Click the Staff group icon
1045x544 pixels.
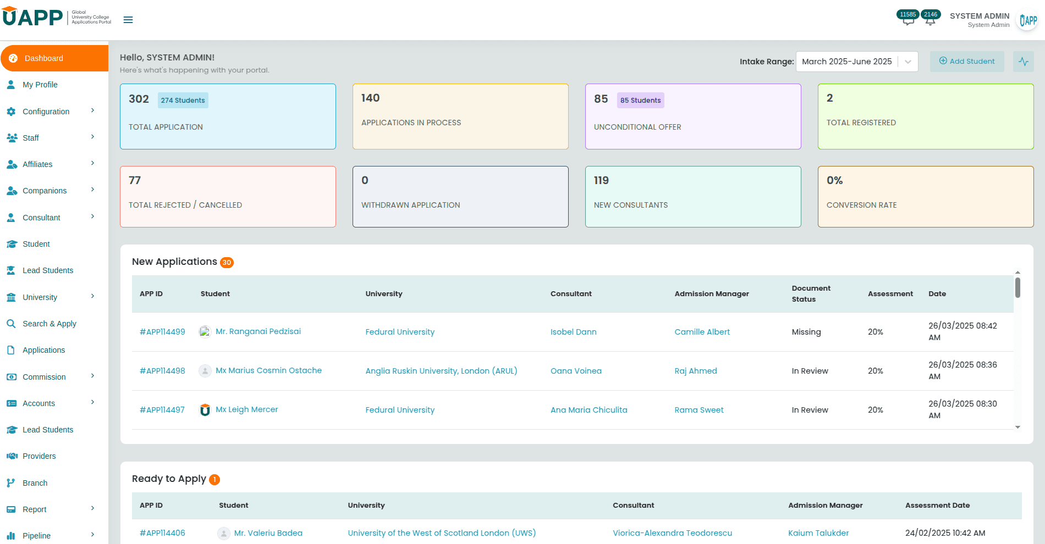pos(12,138)
